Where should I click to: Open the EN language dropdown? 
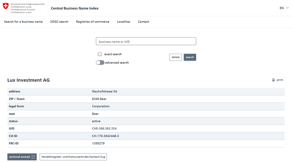(x=284, y=8)
